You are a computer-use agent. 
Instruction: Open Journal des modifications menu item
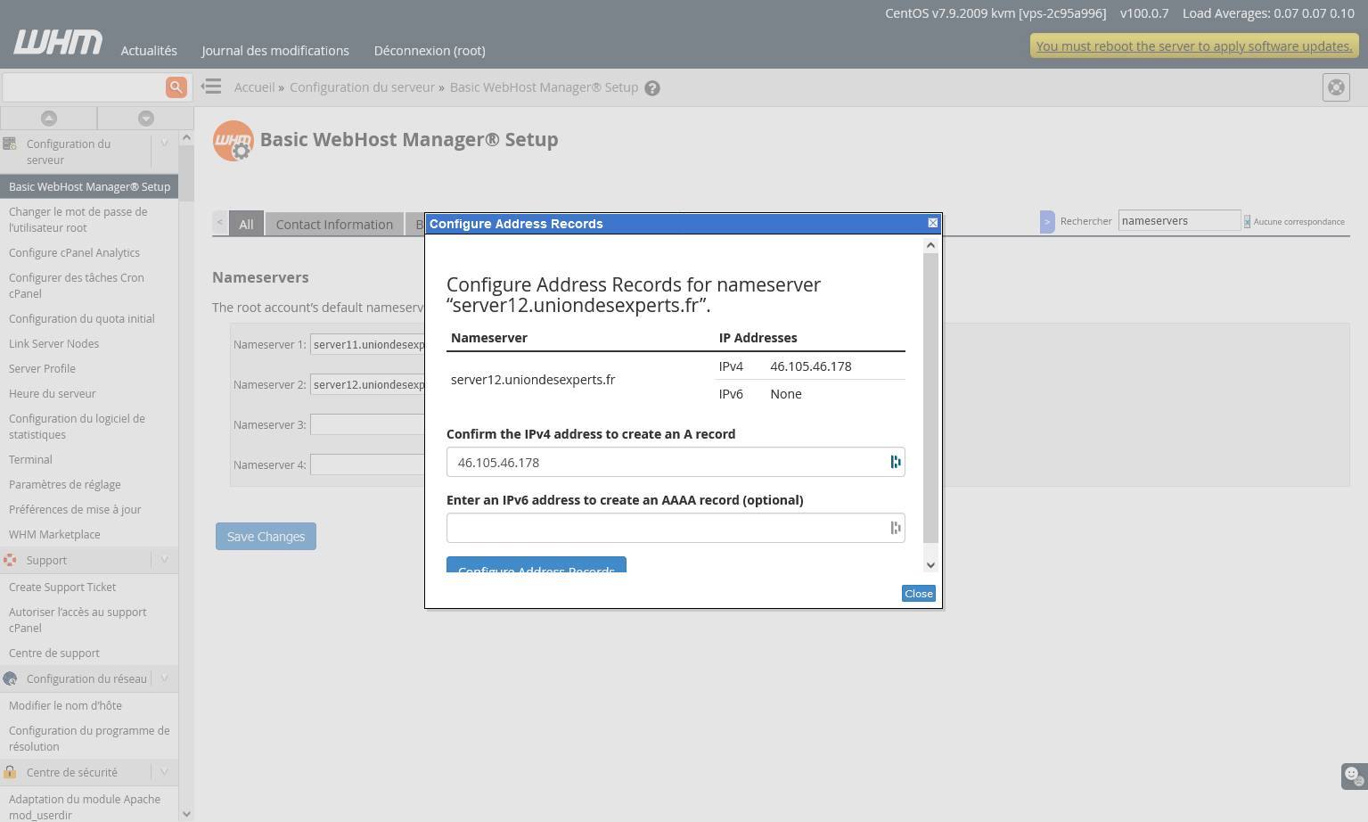(x=275, y=51)
